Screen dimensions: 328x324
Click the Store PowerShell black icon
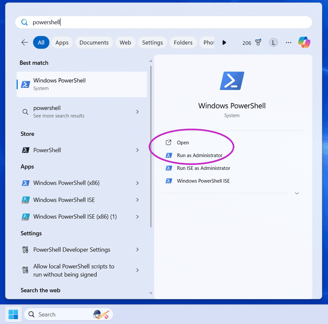[x=26, y=150]
